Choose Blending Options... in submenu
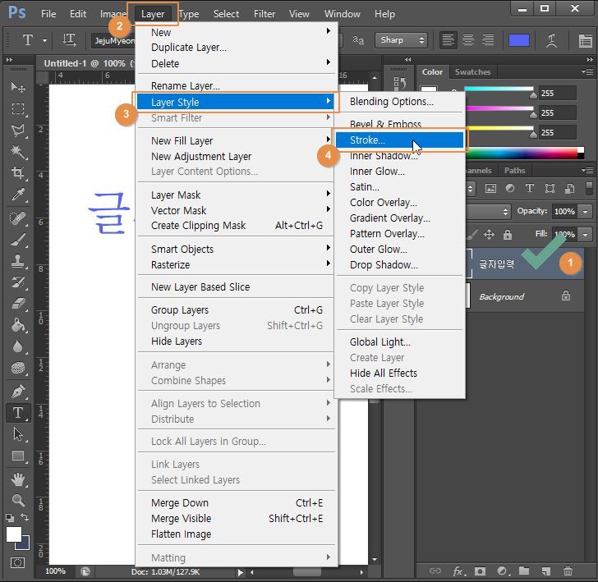Image resolution: width=598 pixels, height=582 pixels. pyautogui.click(x=399, y=102)
